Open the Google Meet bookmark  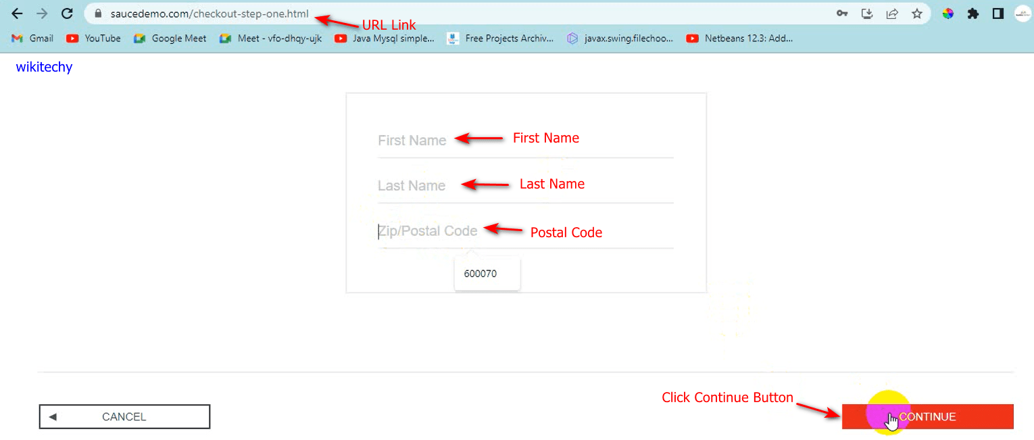tap(170, 39)
